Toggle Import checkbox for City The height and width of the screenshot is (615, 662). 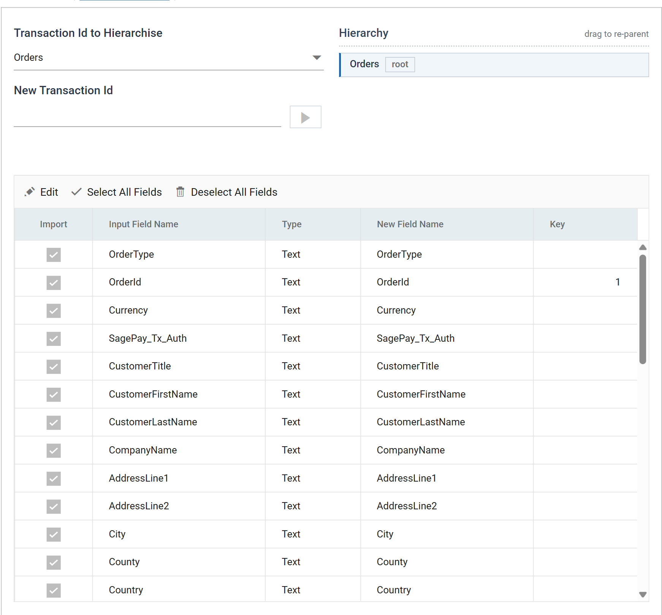click(54, 534)
